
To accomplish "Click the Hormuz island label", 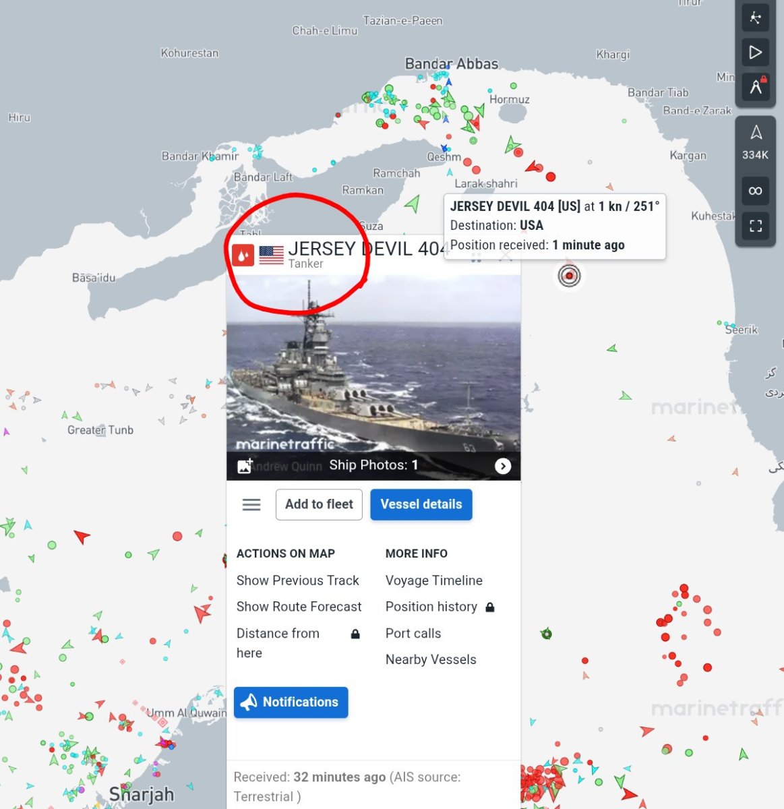I will pyautogui.click(x=510, y=99).
